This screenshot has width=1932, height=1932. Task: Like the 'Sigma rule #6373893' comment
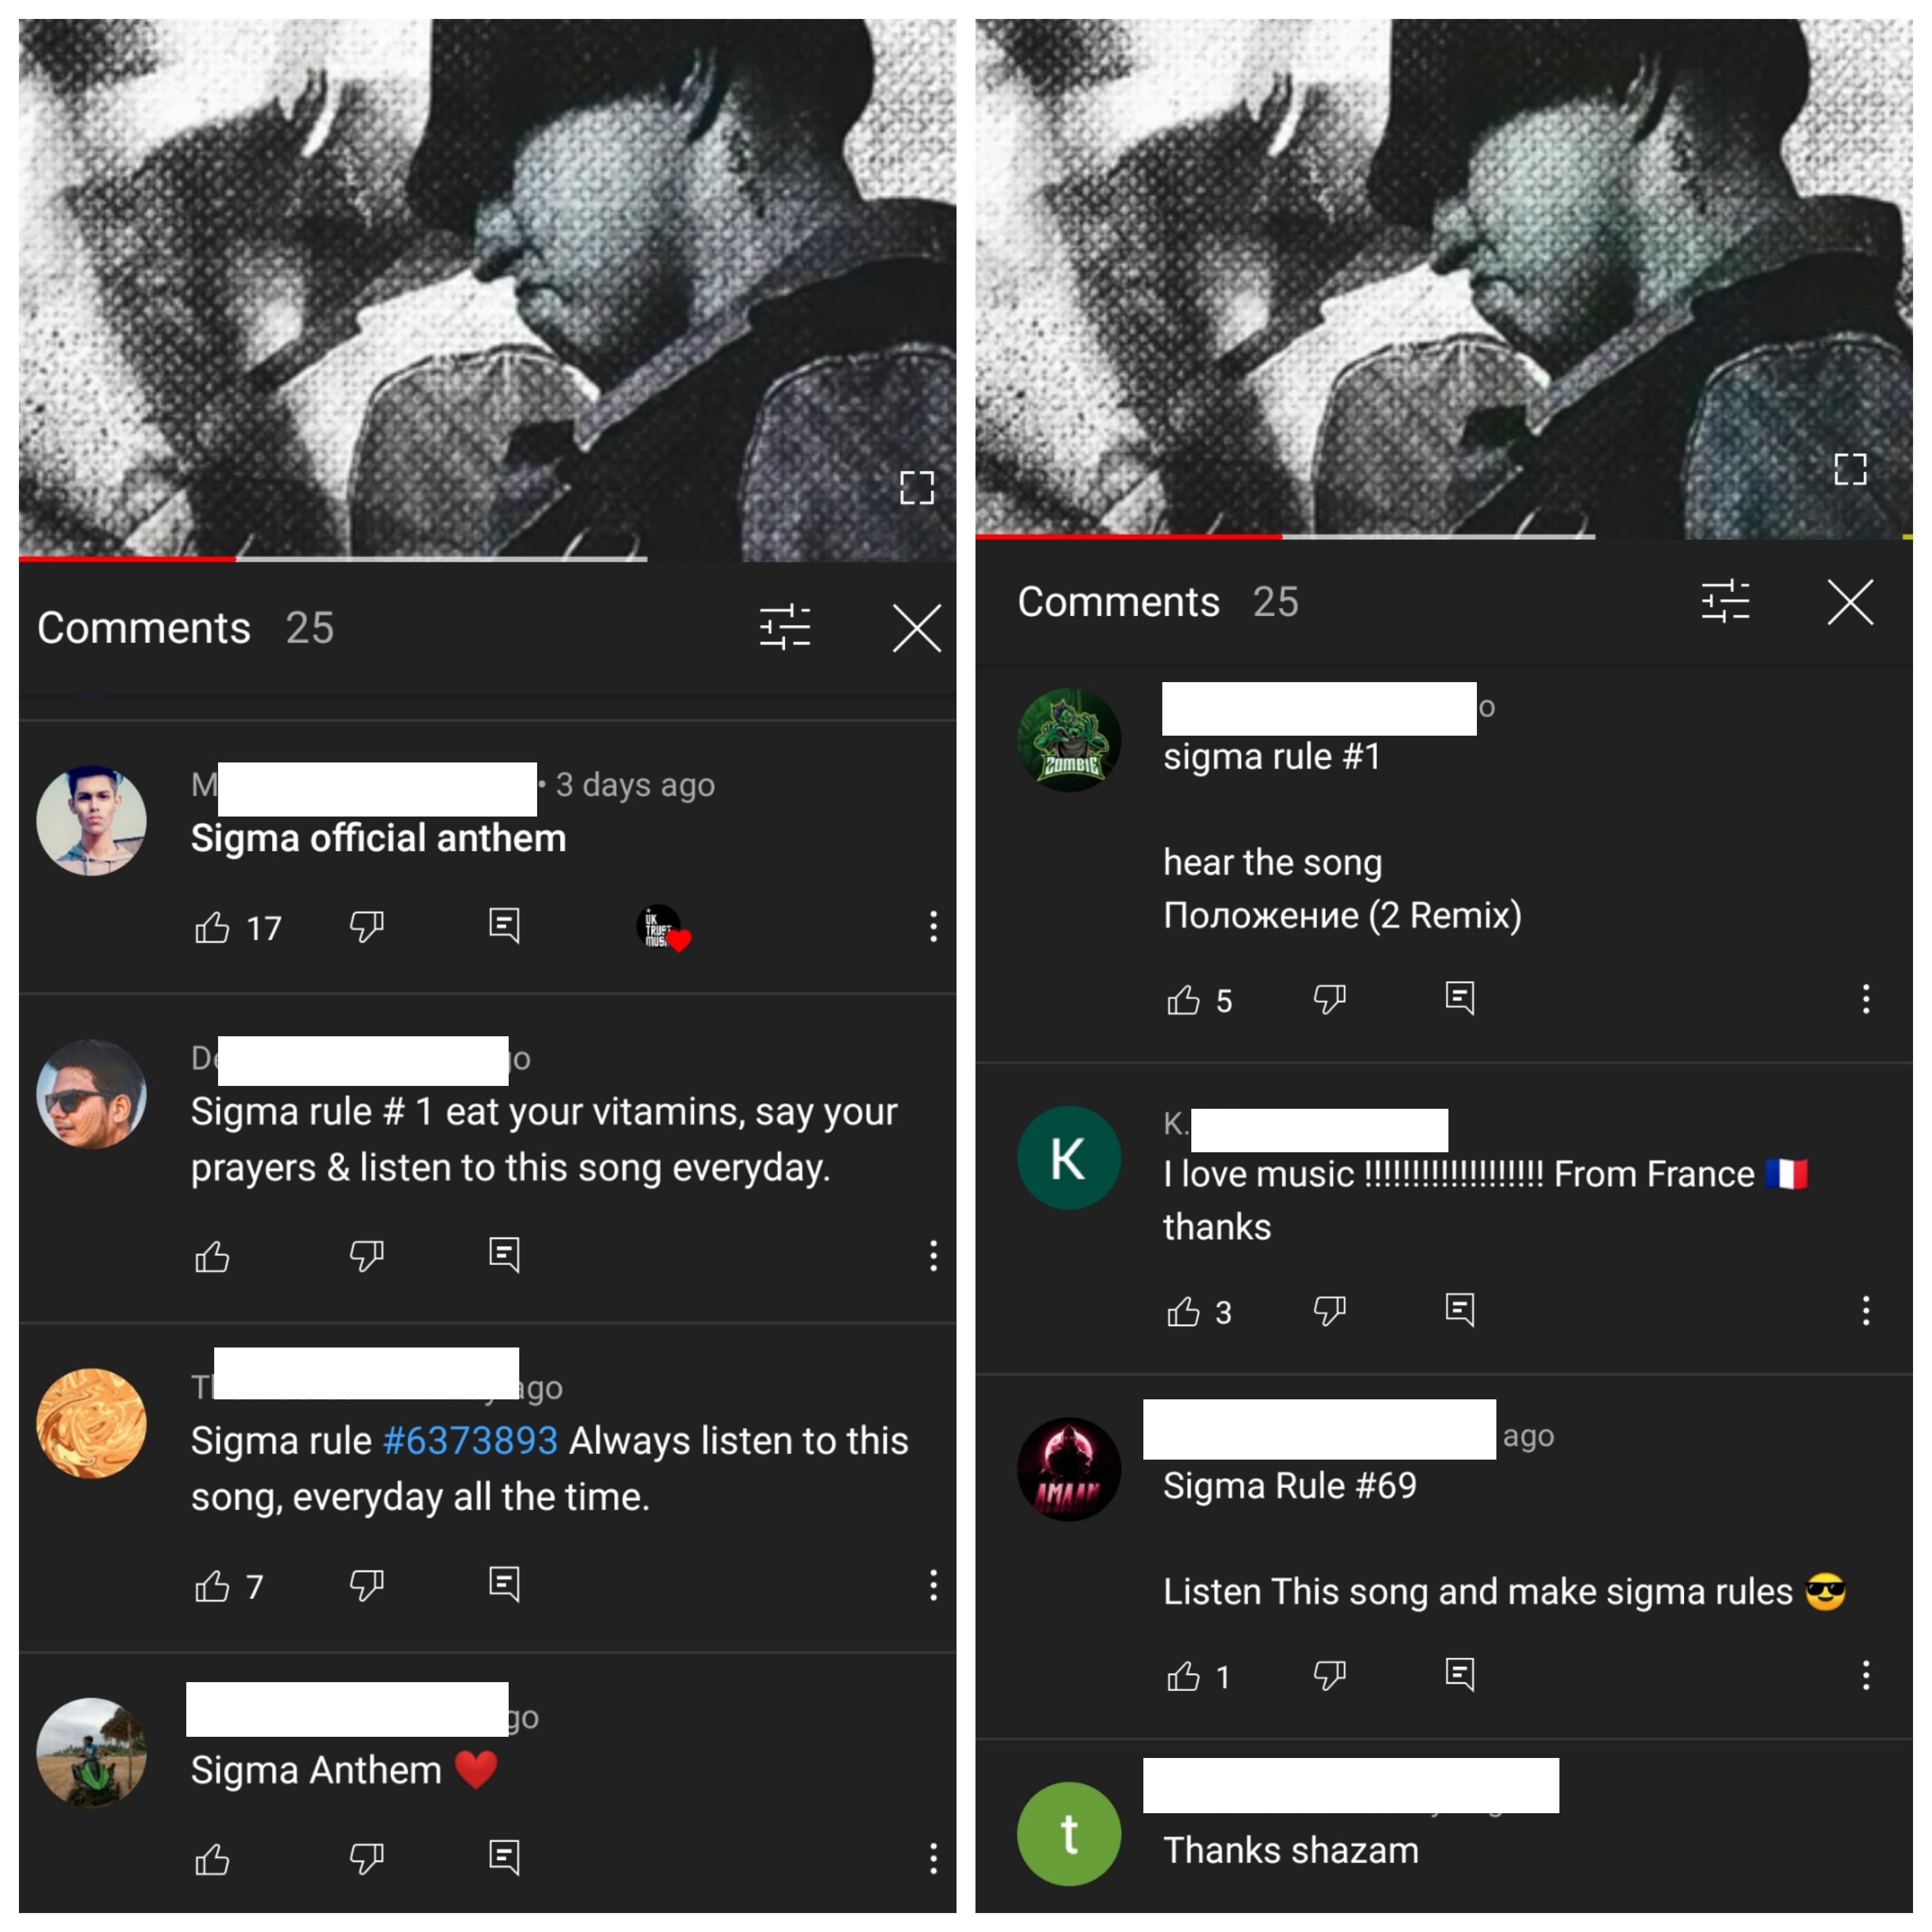(x=212, y=1586)
